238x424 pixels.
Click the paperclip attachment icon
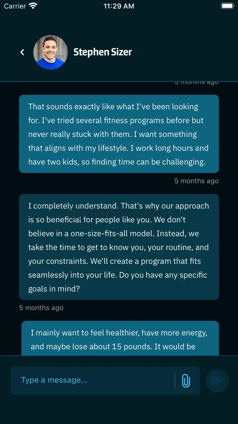pos(186,381)
